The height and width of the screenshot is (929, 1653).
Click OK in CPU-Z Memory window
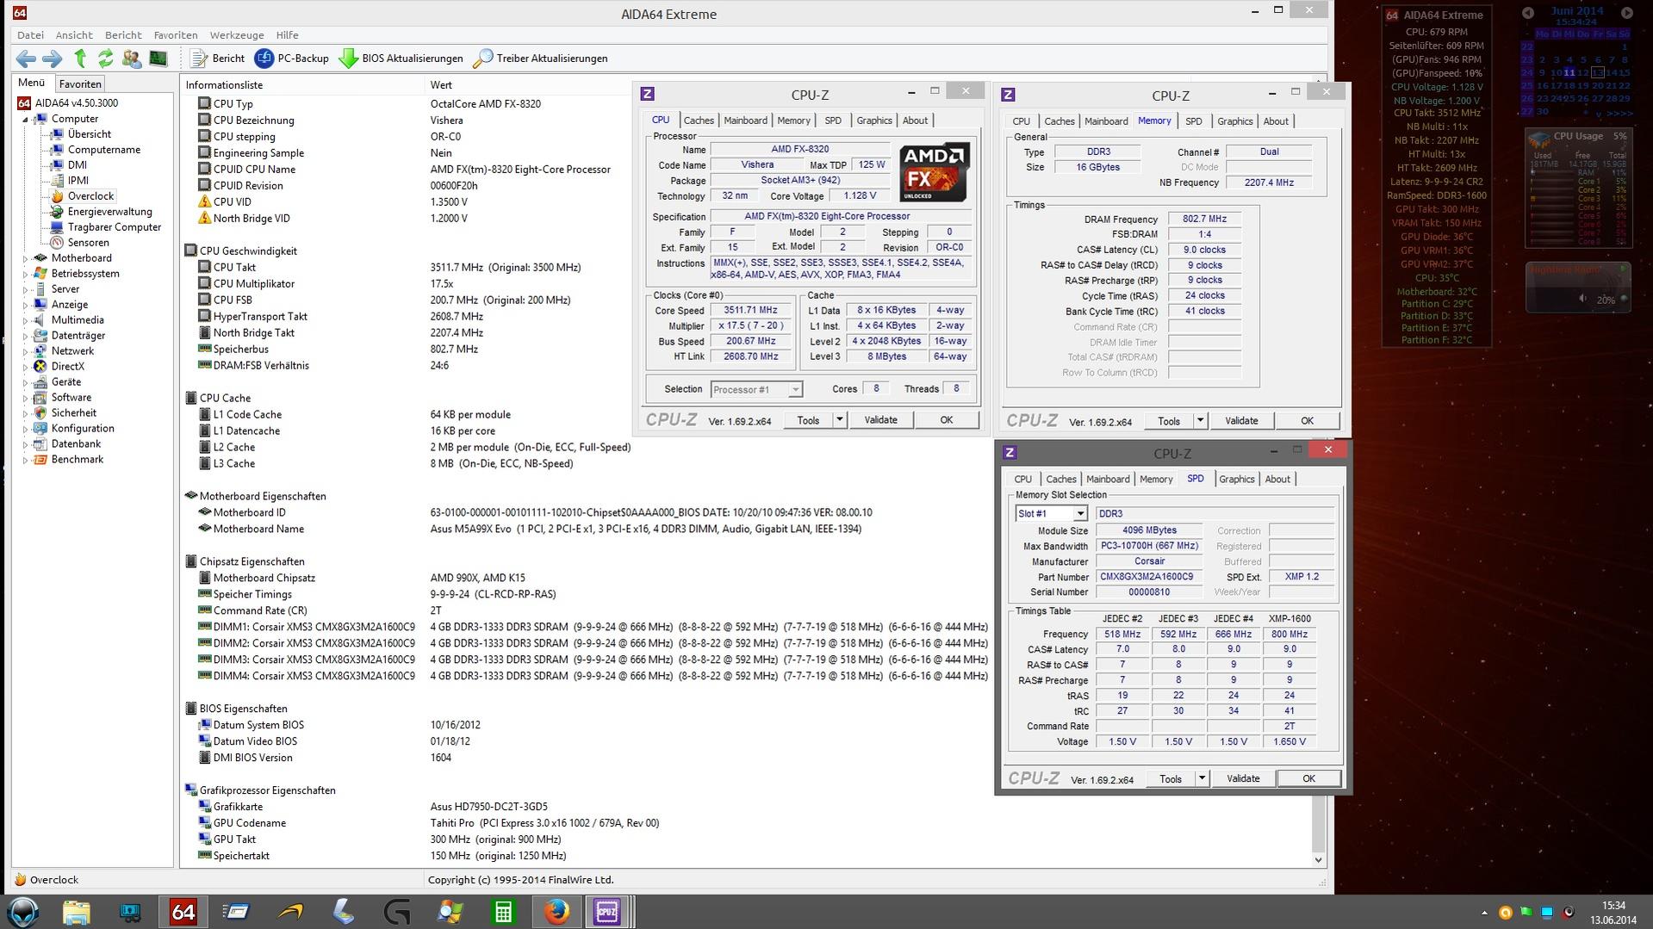(1307, 421)
